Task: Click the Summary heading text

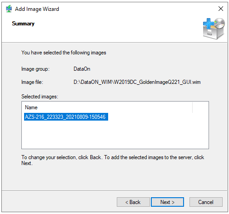Action: click(23, 24)
